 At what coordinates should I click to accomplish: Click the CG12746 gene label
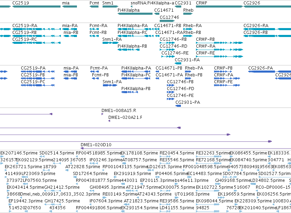click(x=170, y=17)
